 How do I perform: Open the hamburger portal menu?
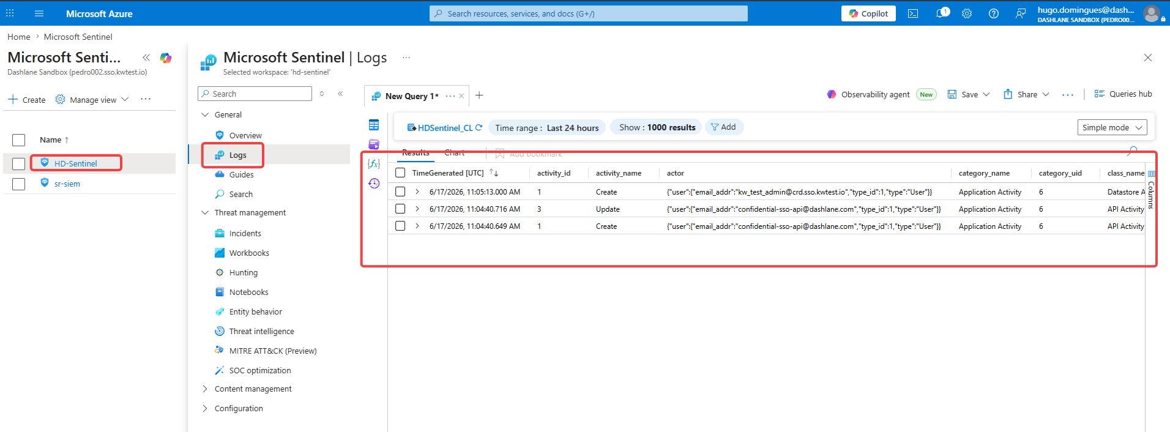click(x=39, y=13)
